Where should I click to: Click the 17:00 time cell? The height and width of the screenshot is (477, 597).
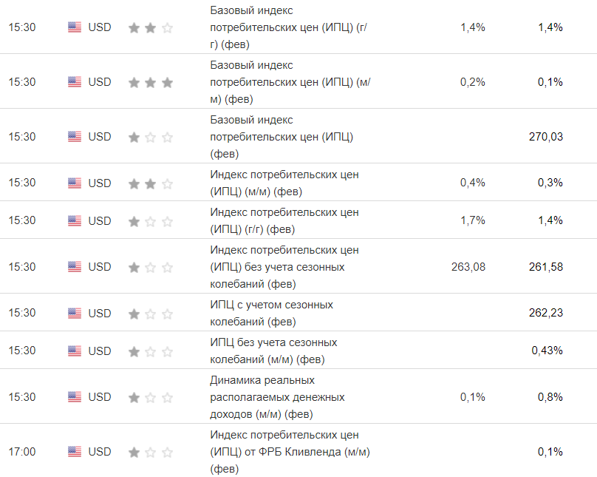[22, 452]
